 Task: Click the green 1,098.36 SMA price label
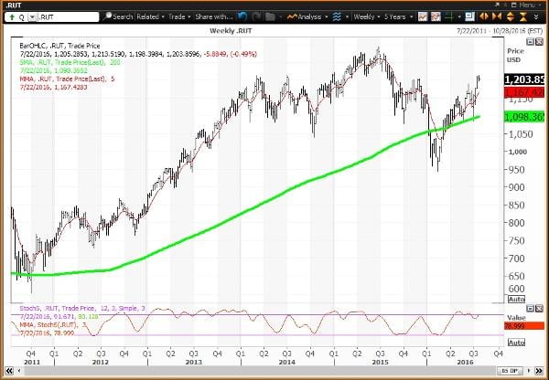[x=524, y=117]
